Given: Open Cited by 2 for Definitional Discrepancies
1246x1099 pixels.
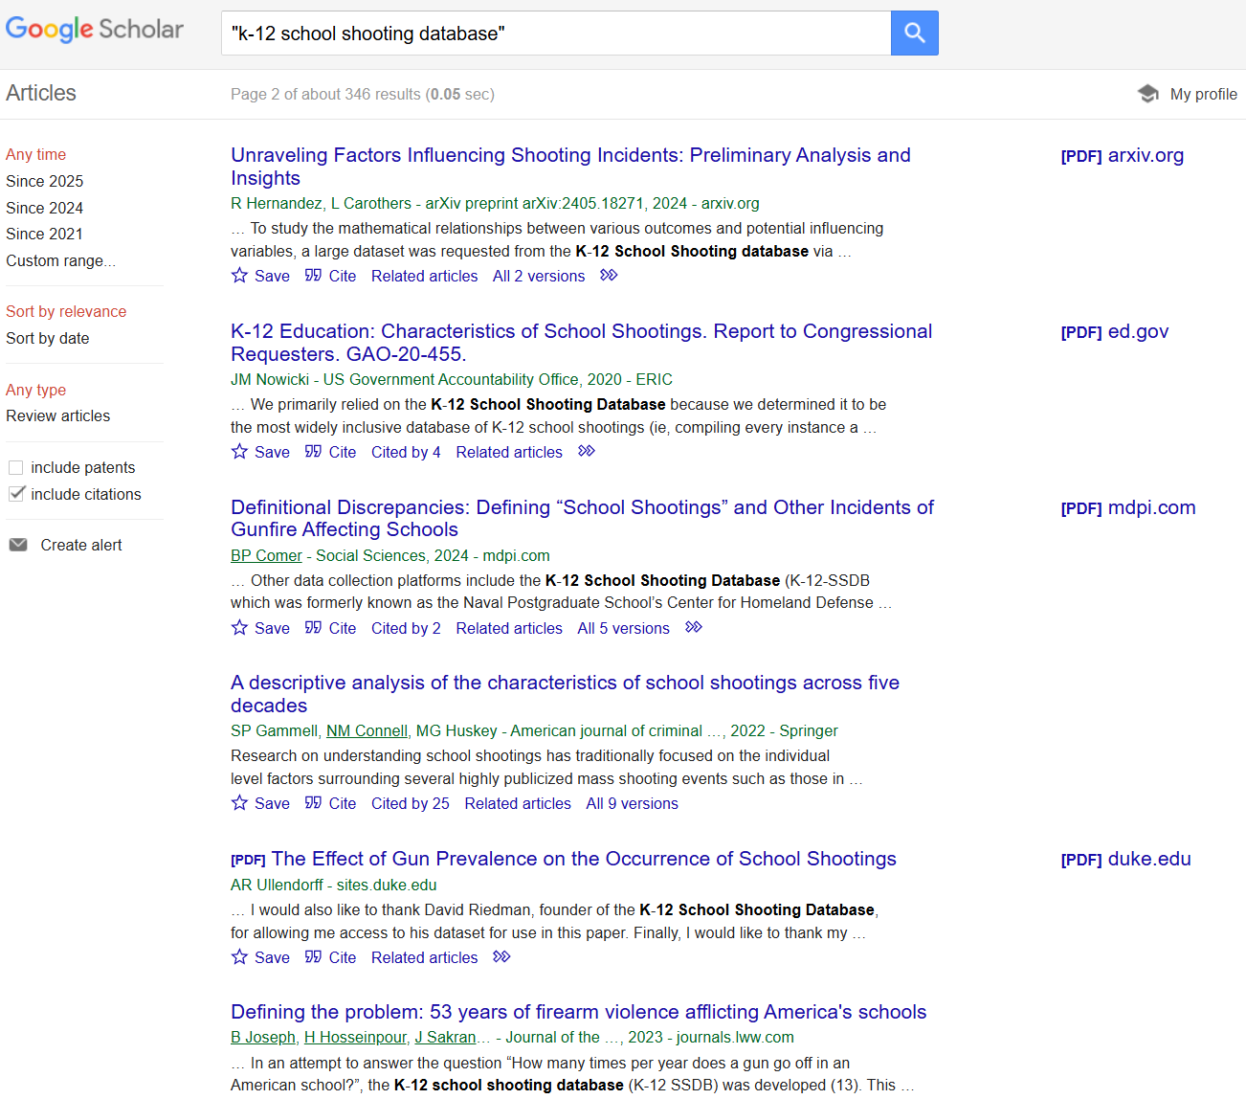Looking at the screenshot, I should 406,628.
